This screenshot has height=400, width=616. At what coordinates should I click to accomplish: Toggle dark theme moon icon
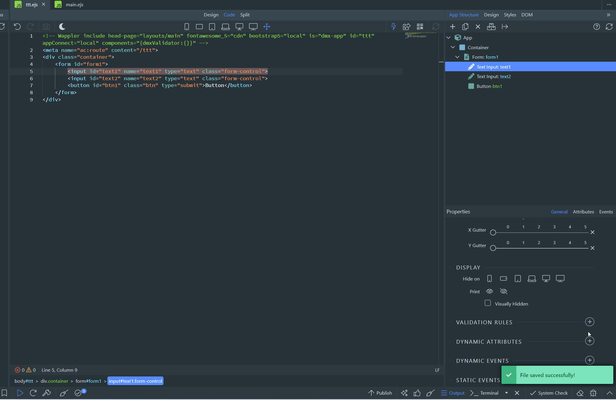[x=62, y=27]
